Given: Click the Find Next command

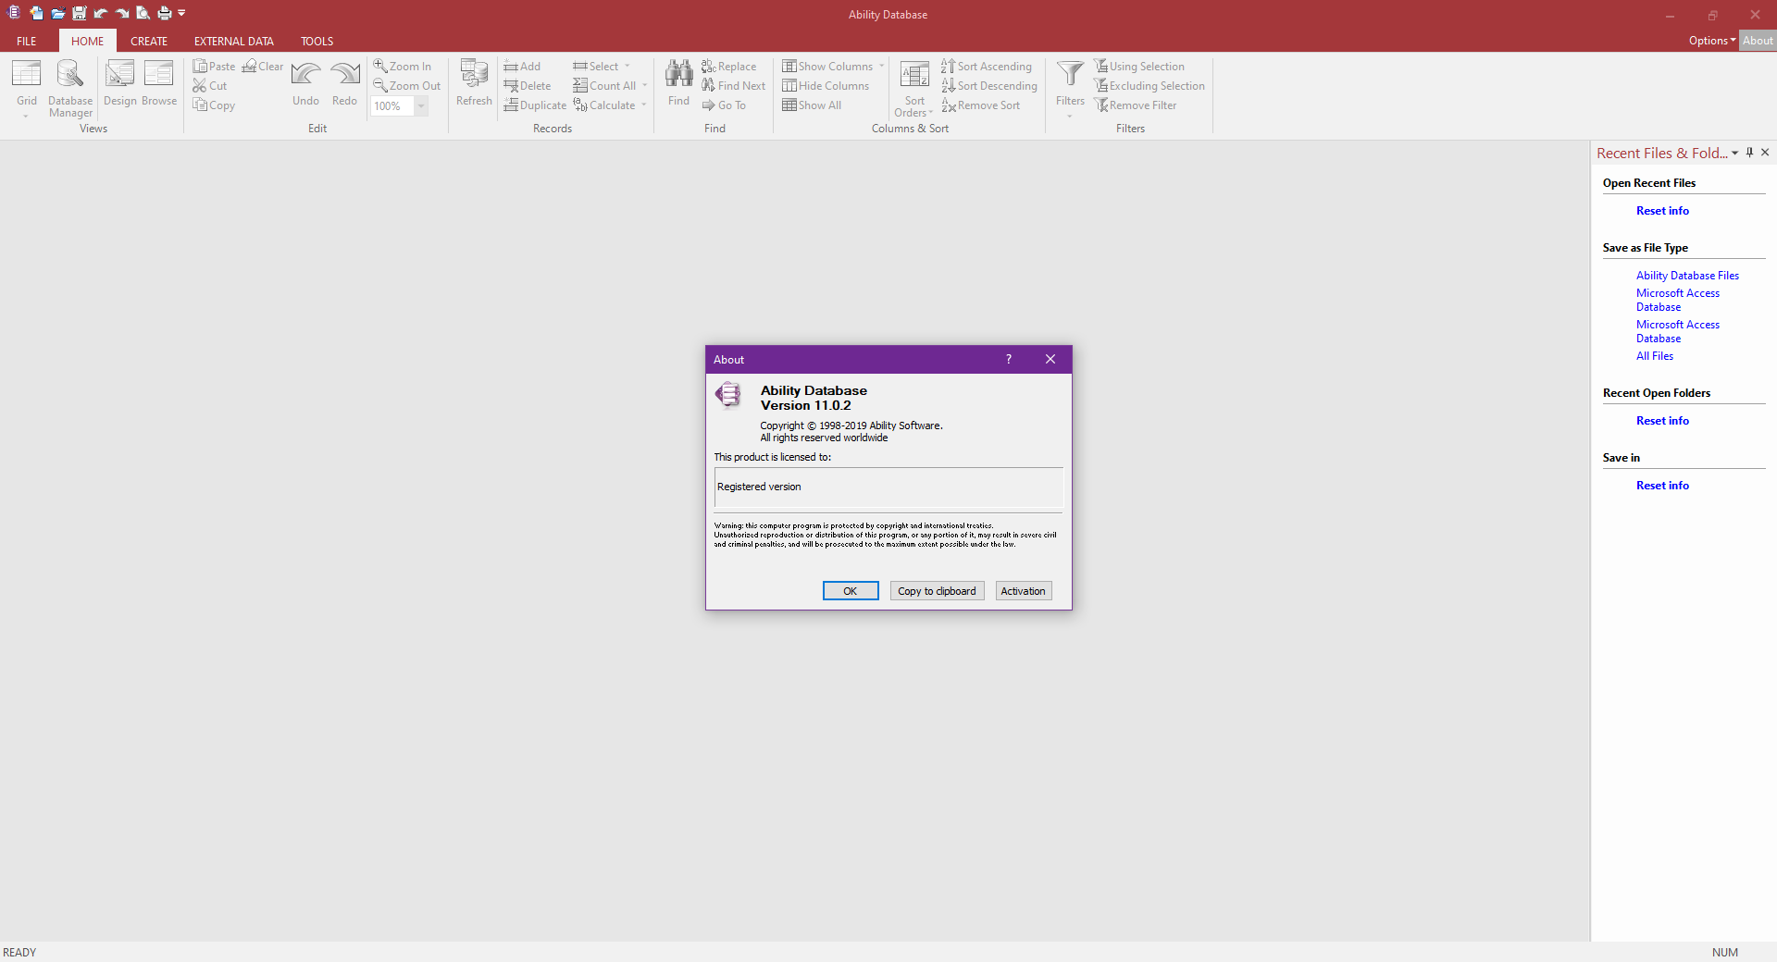Looking at the screenshot, I should 734,86.
